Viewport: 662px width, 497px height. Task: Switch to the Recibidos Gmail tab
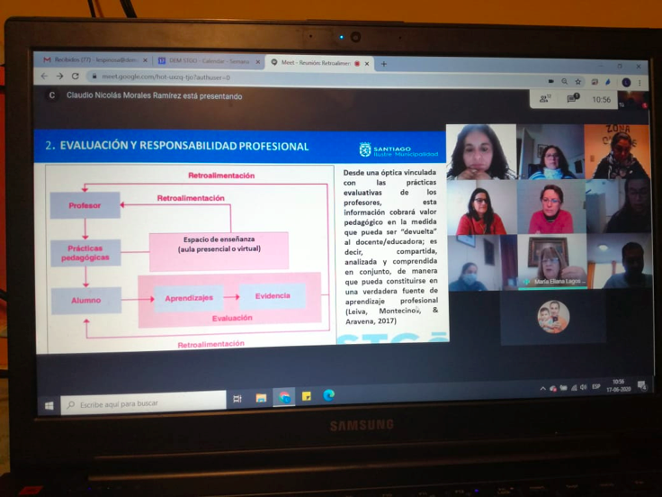click(x=95, y=60)
